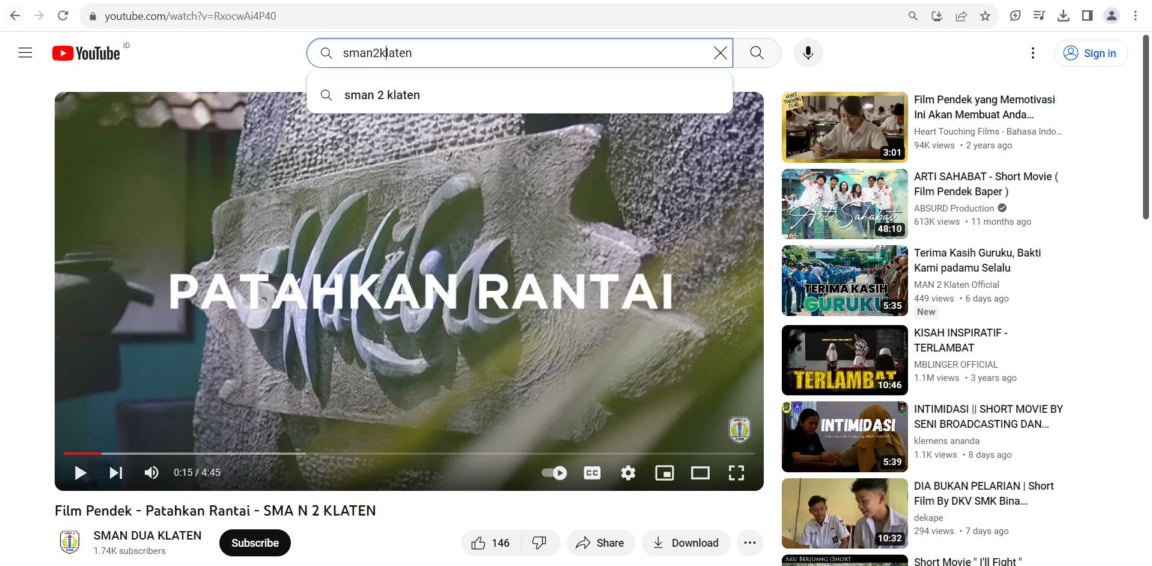Image resolution: width=1152 pixels, height=566 pixels.
Task: Mute the video volume
Action: [x=151, y=473]
